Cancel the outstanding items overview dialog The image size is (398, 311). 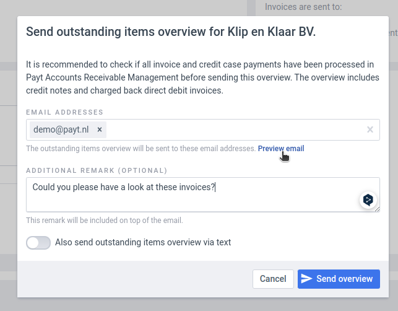click(273, 279)
